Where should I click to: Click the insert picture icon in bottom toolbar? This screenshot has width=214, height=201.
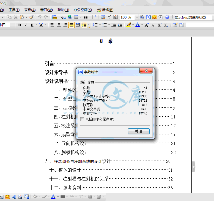[x=20, y=197]
